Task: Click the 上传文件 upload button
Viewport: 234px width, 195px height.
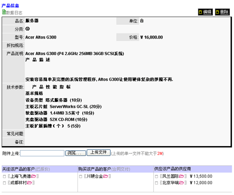Action: pyautogui.click(x=98, y=152)
